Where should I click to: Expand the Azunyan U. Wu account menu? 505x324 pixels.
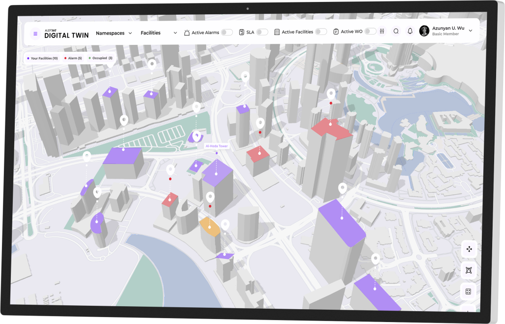click(470, 31)
